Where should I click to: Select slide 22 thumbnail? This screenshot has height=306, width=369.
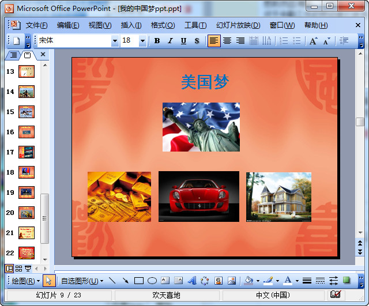point(27,253)
